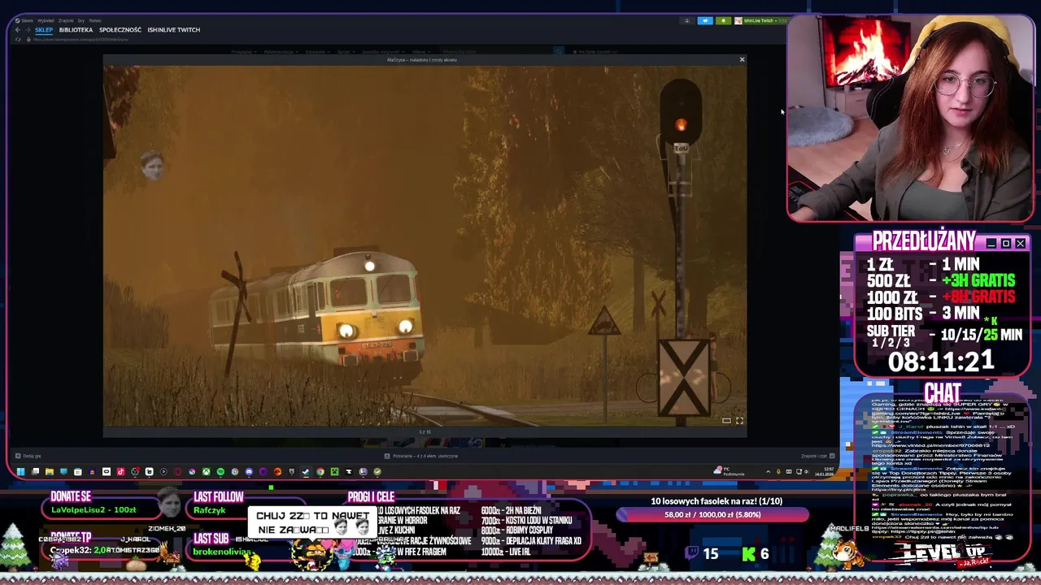Show hidden system tray icons

click(x=768, y=471)
